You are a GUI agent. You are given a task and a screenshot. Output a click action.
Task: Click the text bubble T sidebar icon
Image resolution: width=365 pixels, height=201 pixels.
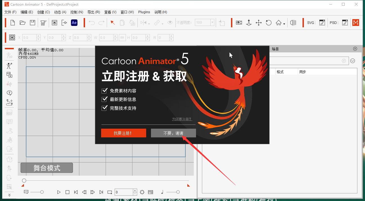click(x=9, y=93)
